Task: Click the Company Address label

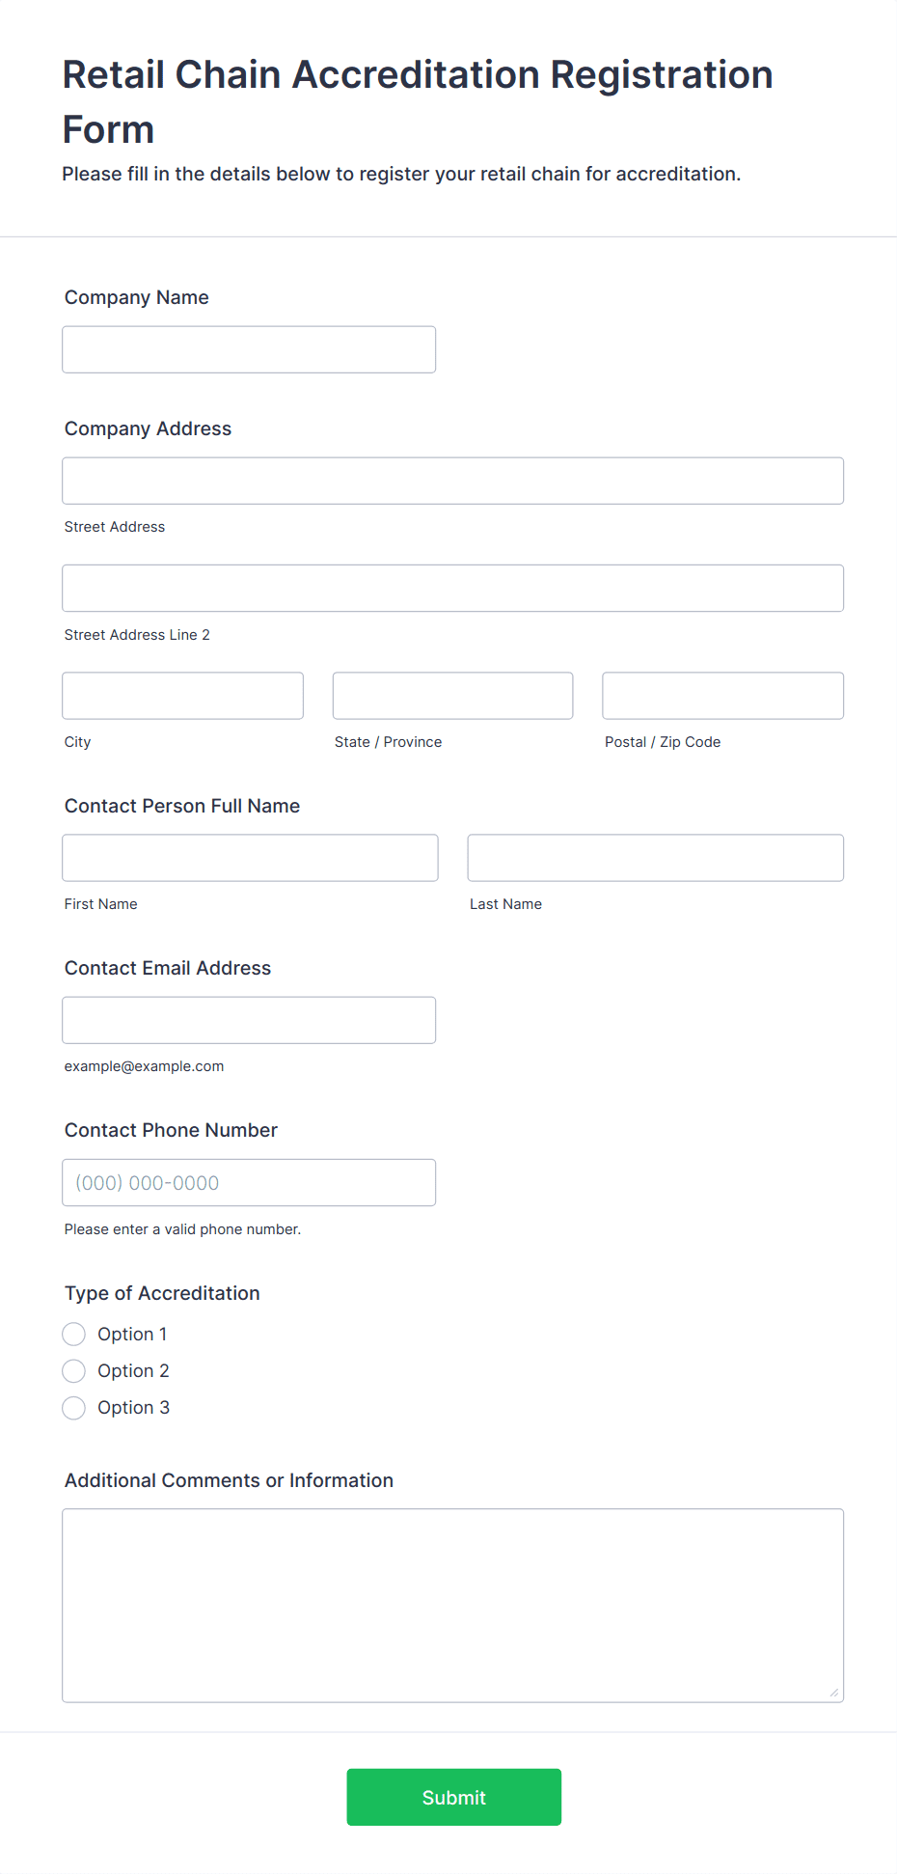Action: coord(148,428)
